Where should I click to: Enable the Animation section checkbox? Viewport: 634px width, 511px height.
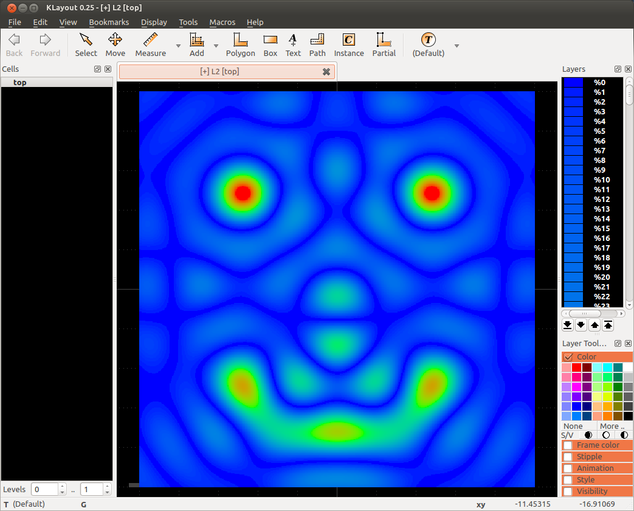tap(568, 468)
